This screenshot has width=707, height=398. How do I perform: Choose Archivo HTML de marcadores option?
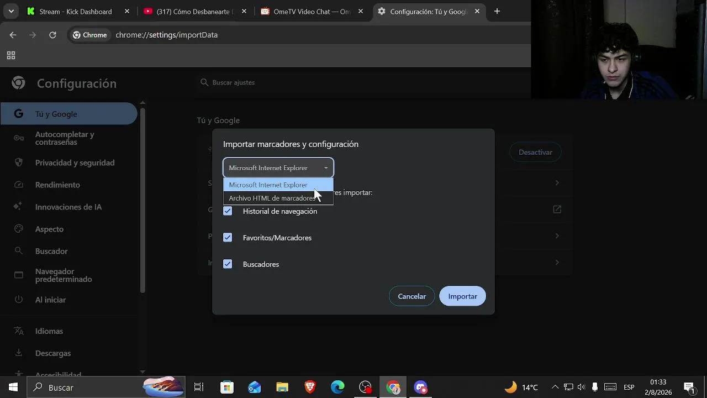coord(278,198)
